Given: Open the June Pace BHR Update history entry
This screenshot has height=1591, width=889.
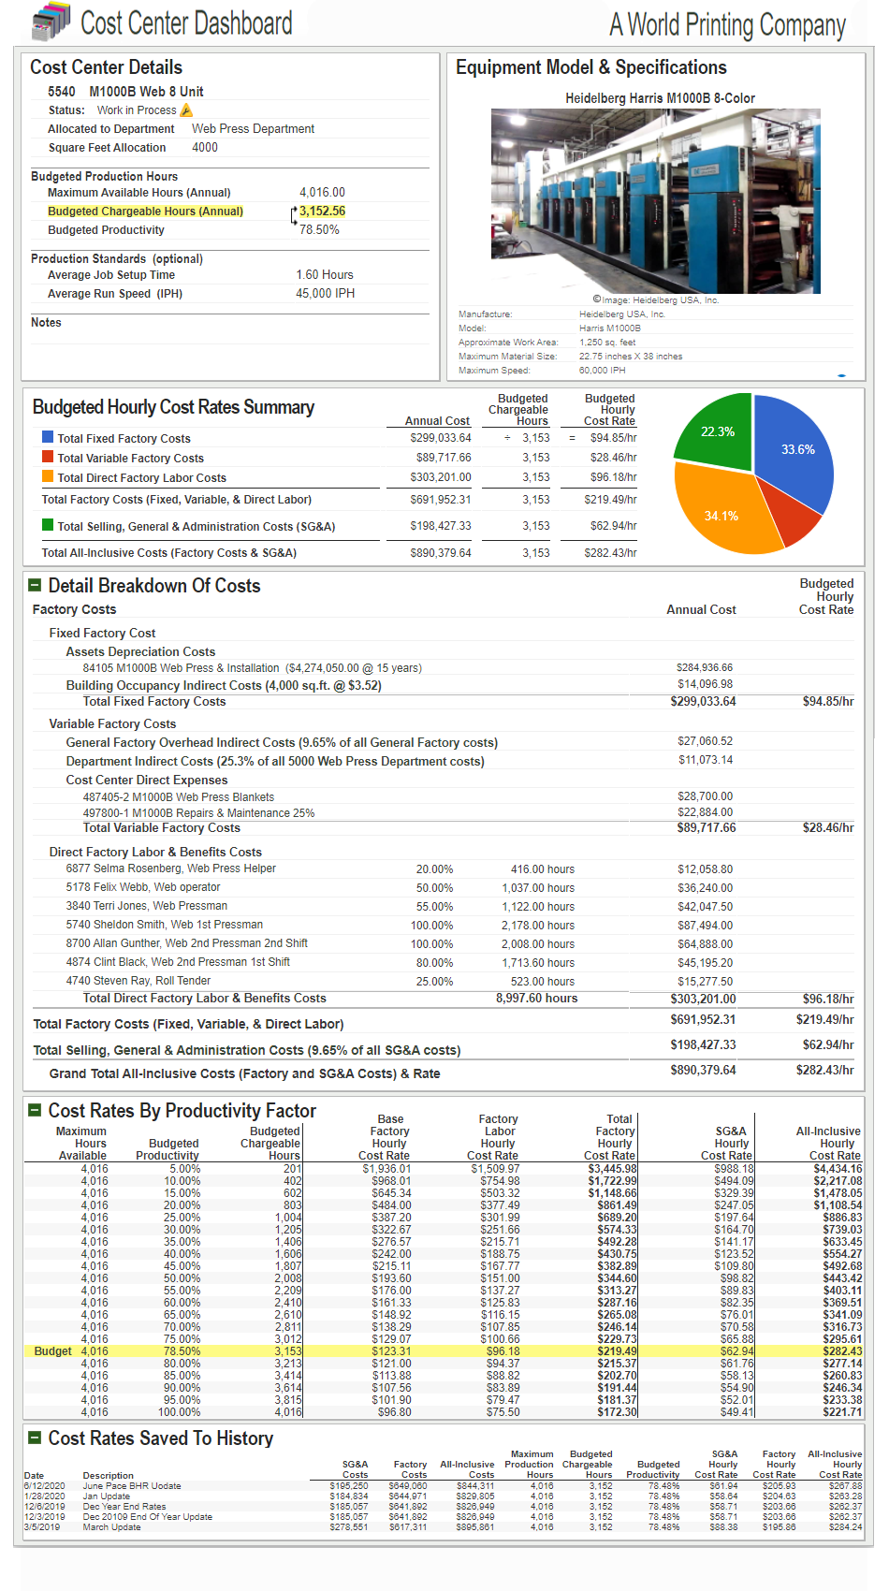Looking at the screenshot, I should (x=132, y=1486).
